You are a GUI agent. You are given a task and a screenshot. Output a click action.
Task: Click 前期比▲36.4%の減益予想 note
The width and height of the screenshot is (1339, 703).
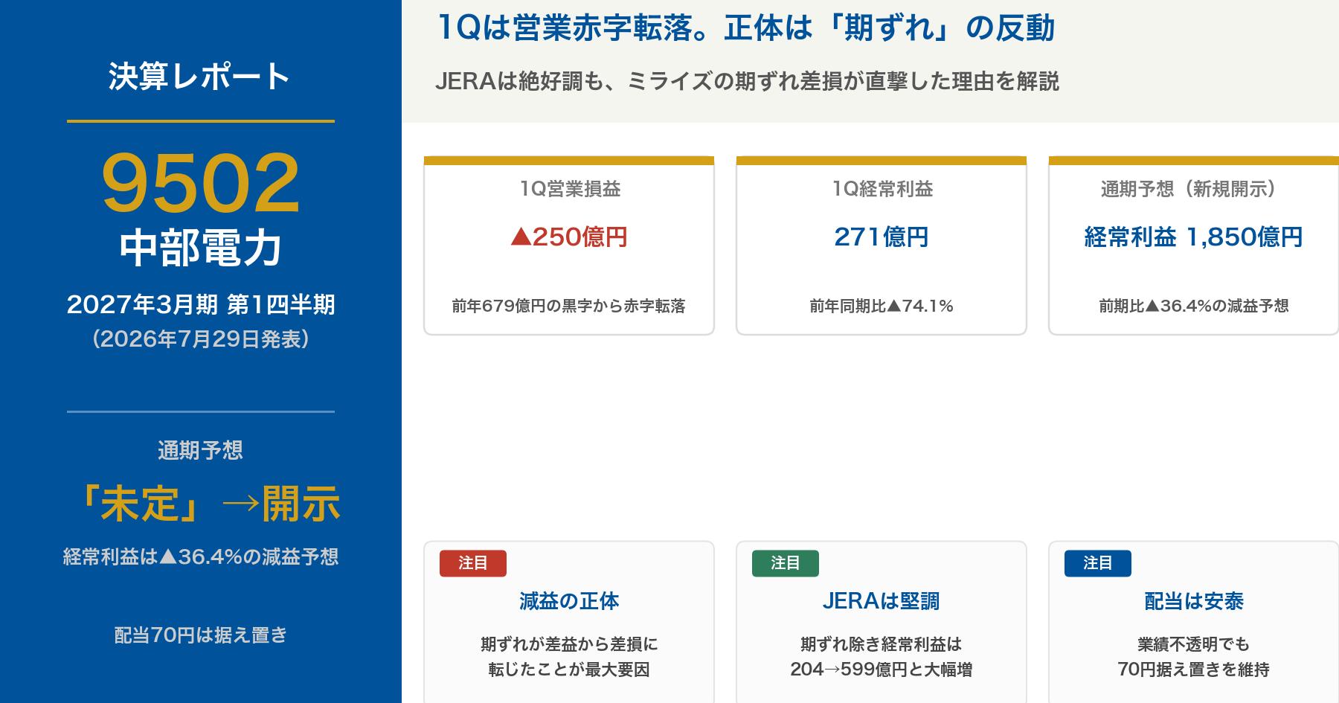point(1193,306)
